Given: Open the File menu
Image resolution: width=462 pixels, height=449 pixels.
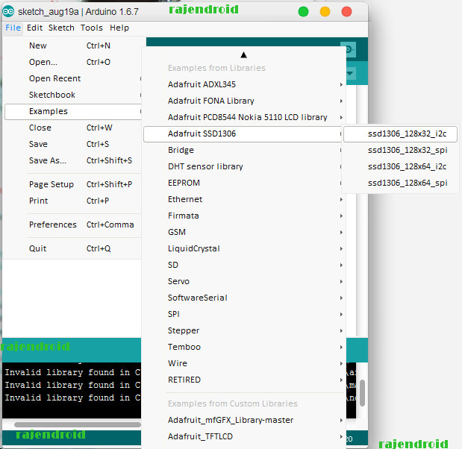Looking at the screenshot, I should pyautogui.click(x=13, y=28).
